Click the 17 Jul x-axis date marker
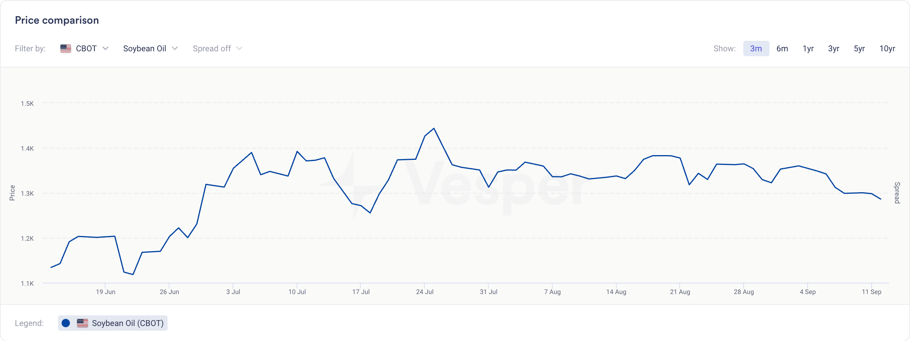Image resolution: width=910 pixels, height=341 pixels. pos(361,292)
